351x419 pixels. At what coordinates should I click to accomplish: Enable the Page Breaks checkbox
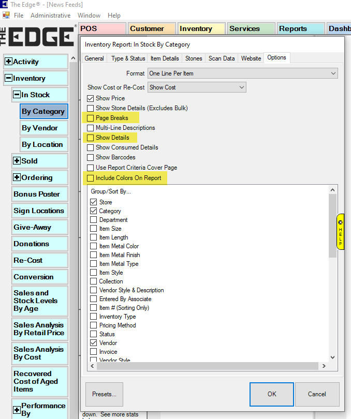pyautogui.click(x=91, y=118)
